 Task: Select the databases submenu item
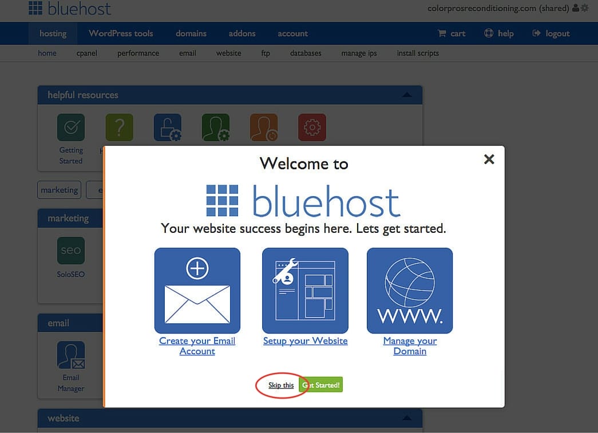tap(306, 53)
